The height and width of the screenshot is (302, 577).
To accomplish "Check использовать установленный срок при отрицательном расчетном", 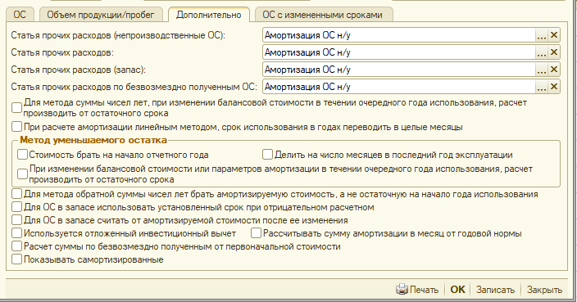I will tap(16, 207).
